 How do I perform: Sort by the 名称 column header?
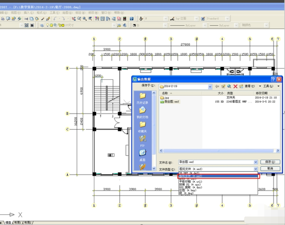pyautogui.click(x=181, y=93)
